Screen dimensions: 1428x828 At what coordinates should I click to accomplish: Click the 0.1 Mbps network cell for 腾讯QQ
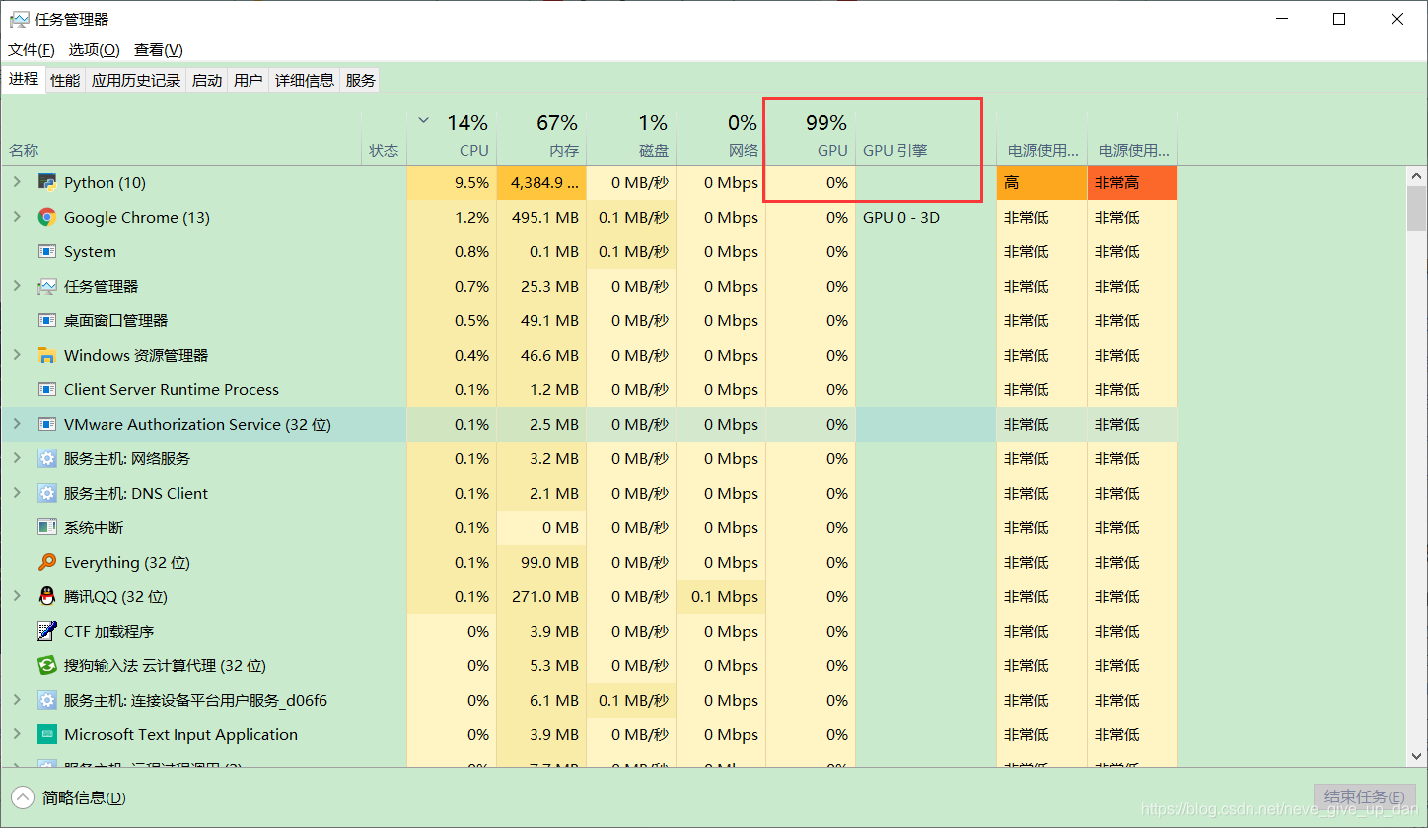tap(721, 596)
